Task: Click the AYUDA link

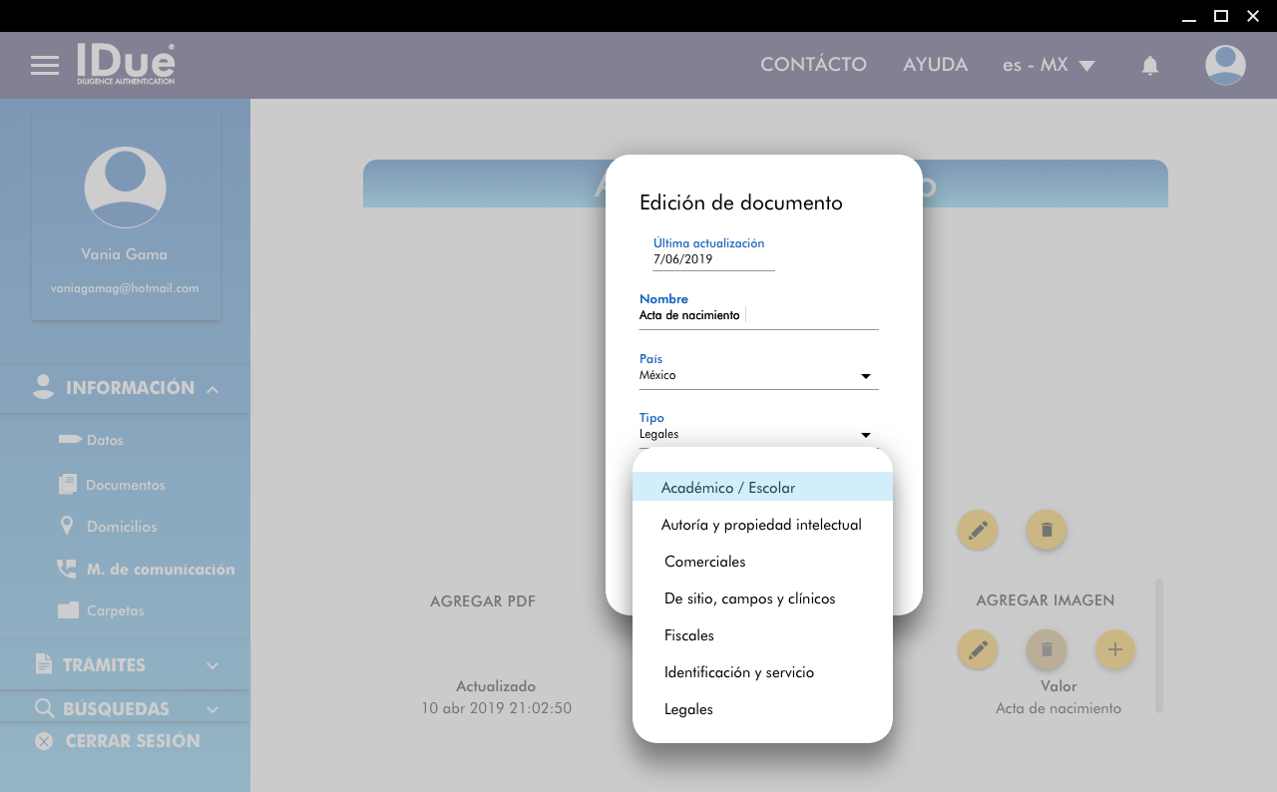Action: [x=935, y=65]
